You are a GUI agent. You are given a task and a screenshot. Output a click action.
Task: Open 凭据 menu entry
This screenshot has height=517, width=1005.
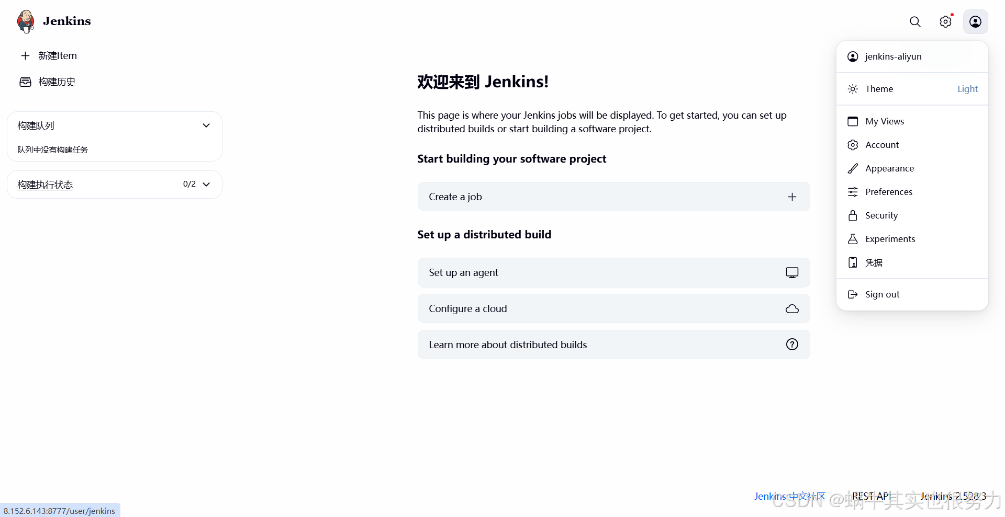click(x=912, y=262)
